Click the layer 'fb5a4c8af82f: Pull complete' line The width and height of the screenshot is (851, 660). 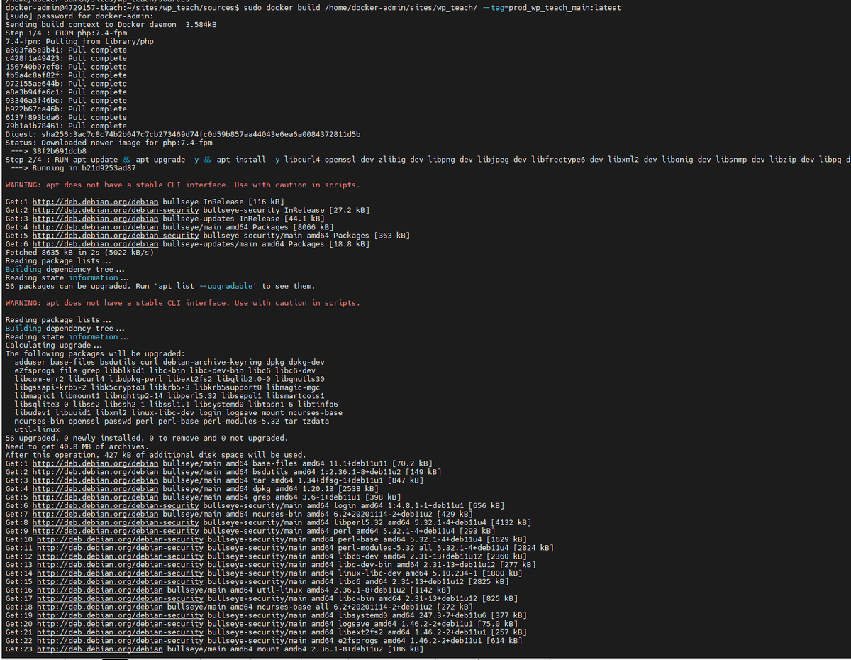[x=66, y=75]
